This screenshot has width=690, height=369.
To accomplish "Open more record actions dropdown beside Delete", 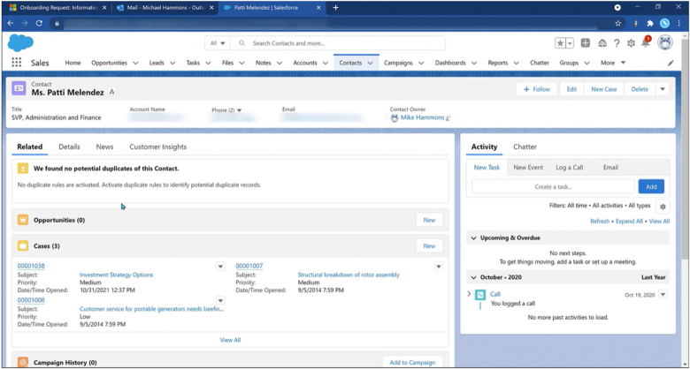I will 663,89.
